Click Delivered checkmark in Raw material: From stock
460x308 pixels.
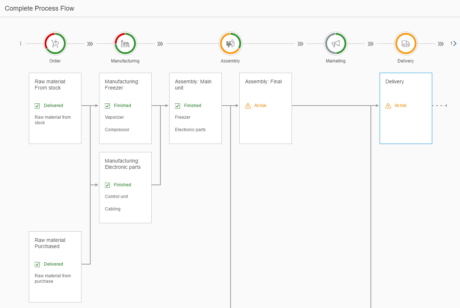(x=37, y=106)
